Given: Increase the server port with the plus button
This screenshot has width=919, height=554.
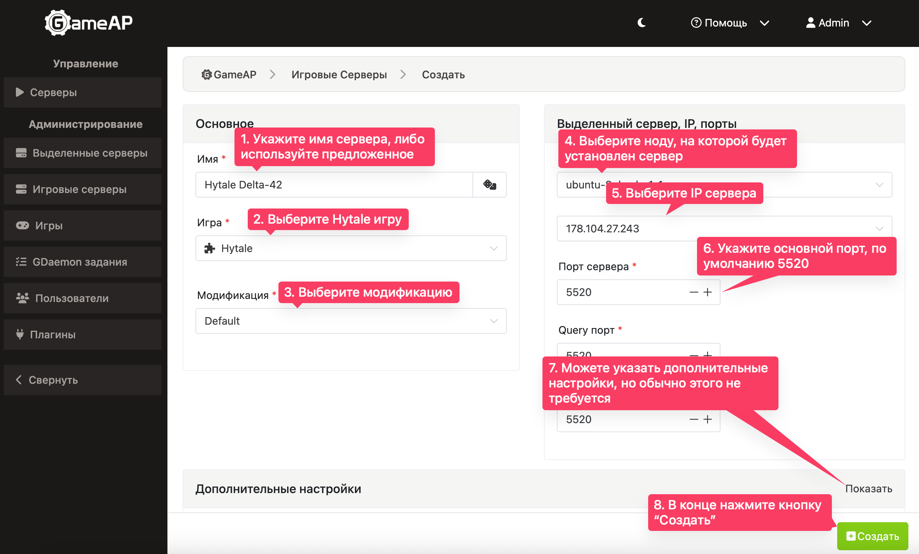Looking at the screenshot, I should (708, 292).
